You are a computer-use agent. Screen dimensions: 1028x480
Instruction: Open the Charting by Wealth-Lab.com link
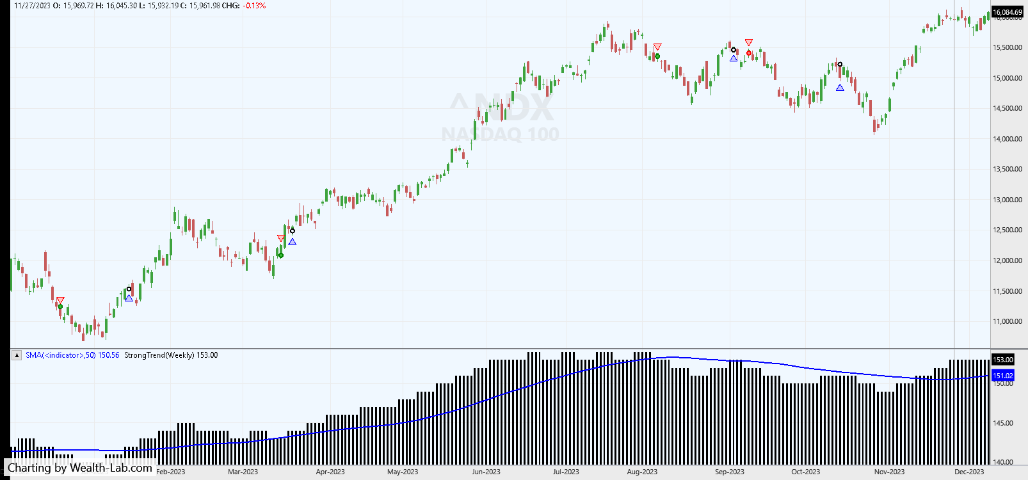[80, 468]
